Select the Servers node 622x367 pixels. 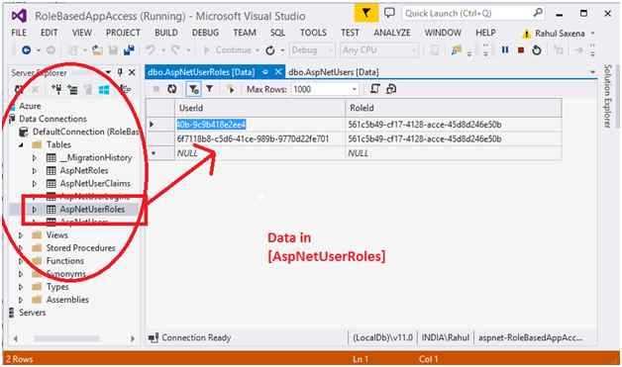[x=32, y=313]
